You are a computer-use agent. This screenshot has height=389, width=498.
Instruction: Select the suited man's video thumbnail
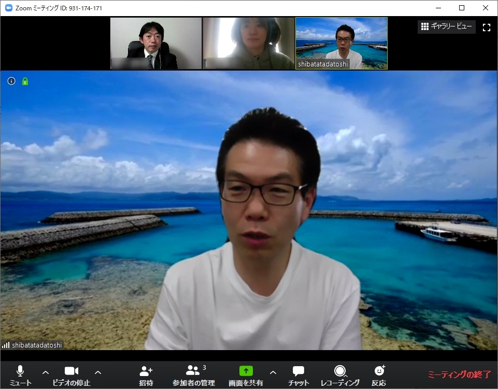point(155,44)
